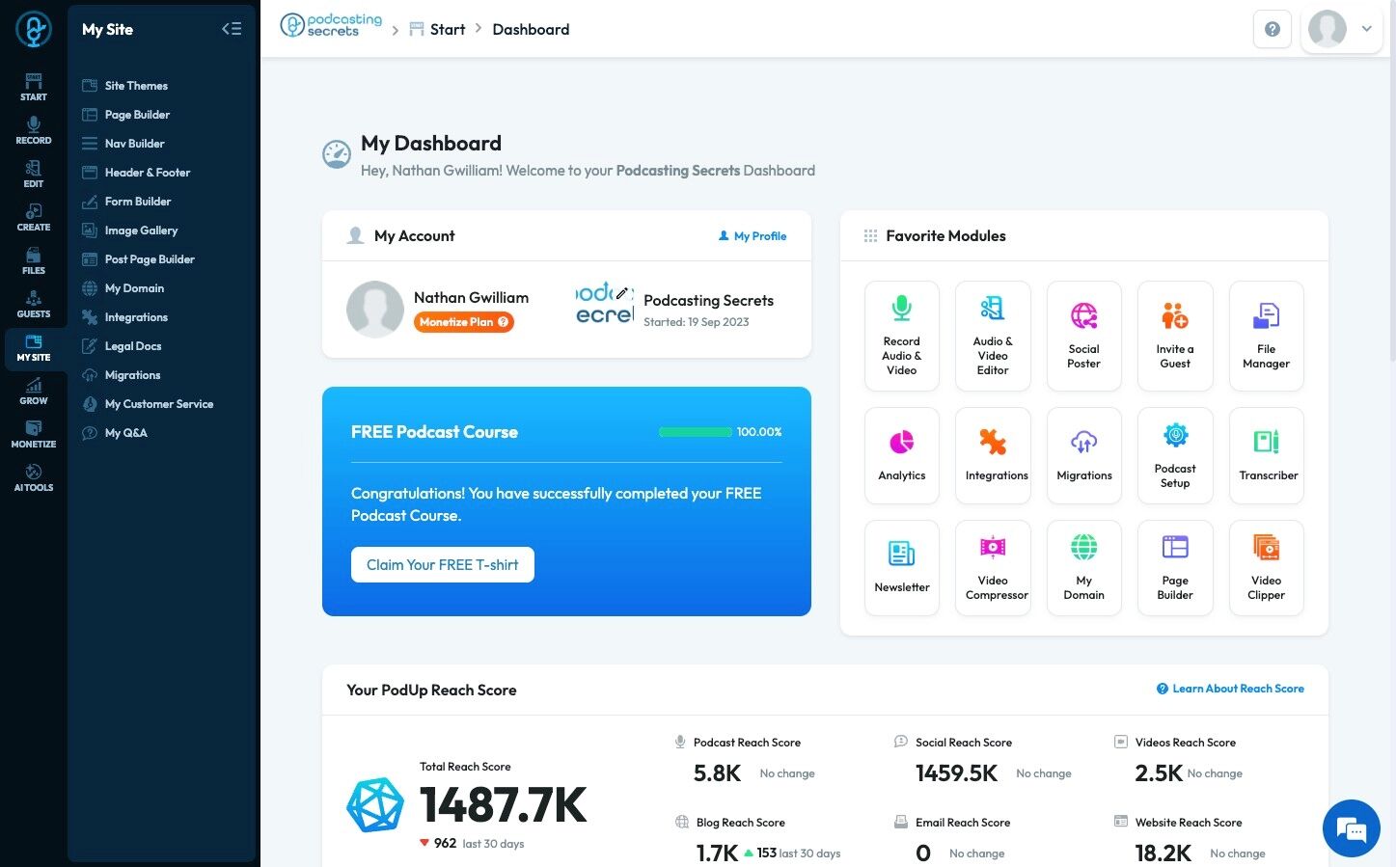1396x867 pixels.
Task: Open the My Domain favorite module
Action: pyautogui.click(x=1084, y=568)
